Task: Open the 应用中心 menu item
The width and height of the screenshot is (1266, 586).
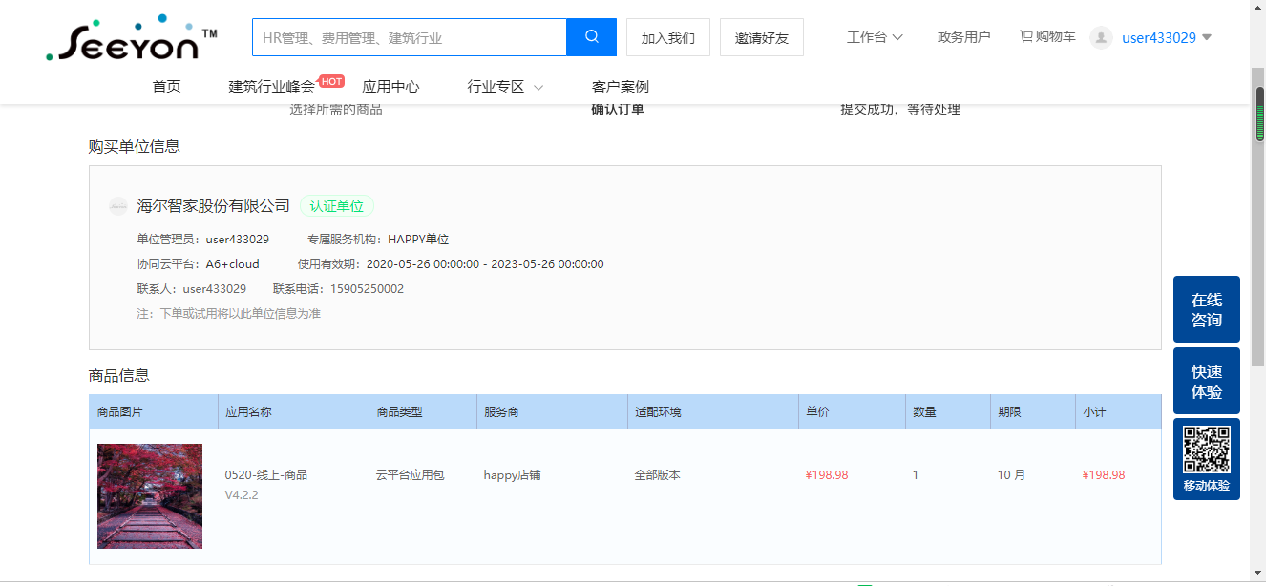Action: pyautogui.click(x=390, y=87)
